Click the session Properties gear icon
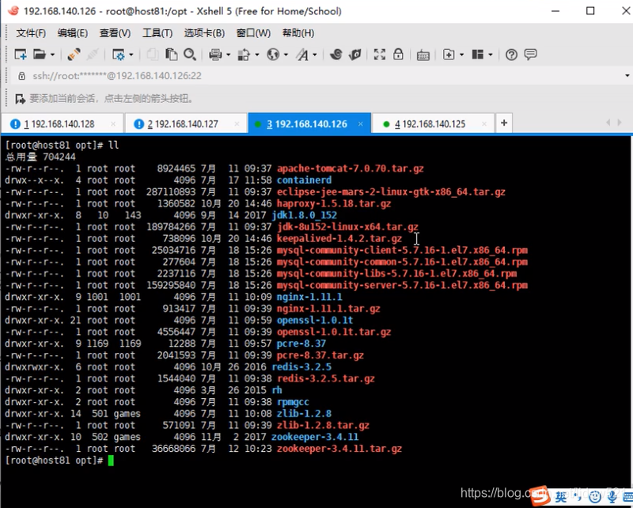This screenshot has height=508, width=633. pyautogui.click(x=119, y=55)
